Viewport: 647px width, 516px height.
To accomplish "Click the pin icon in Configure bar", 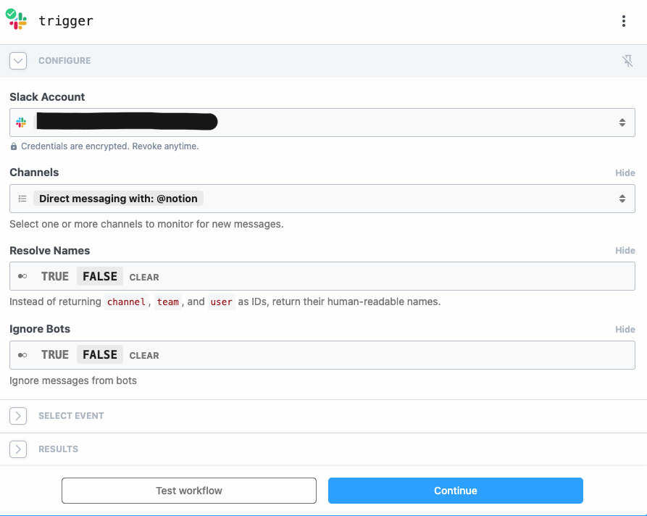I will coord(627,61).
